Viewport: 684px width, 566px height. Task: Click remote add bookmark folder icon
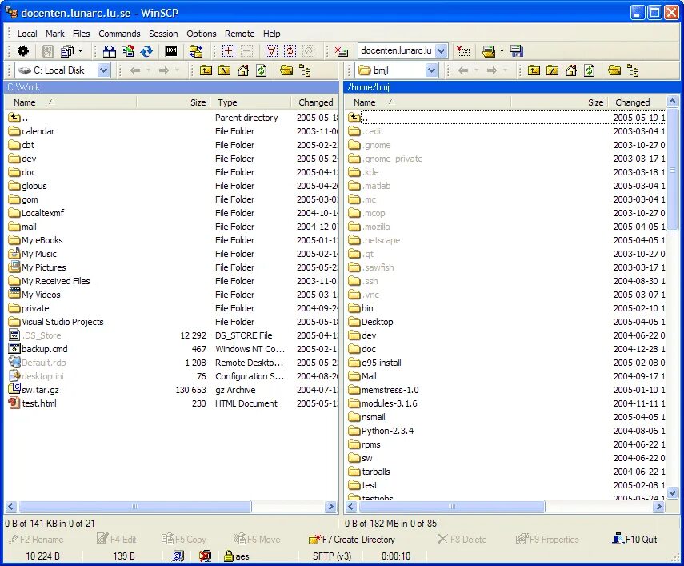click(x=614, y=70)
